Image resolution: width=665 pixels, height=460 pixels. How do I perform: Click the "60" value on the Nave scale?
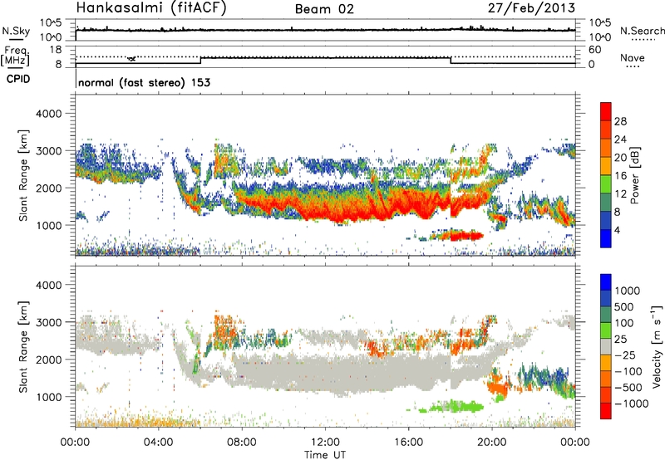point(594,50)
